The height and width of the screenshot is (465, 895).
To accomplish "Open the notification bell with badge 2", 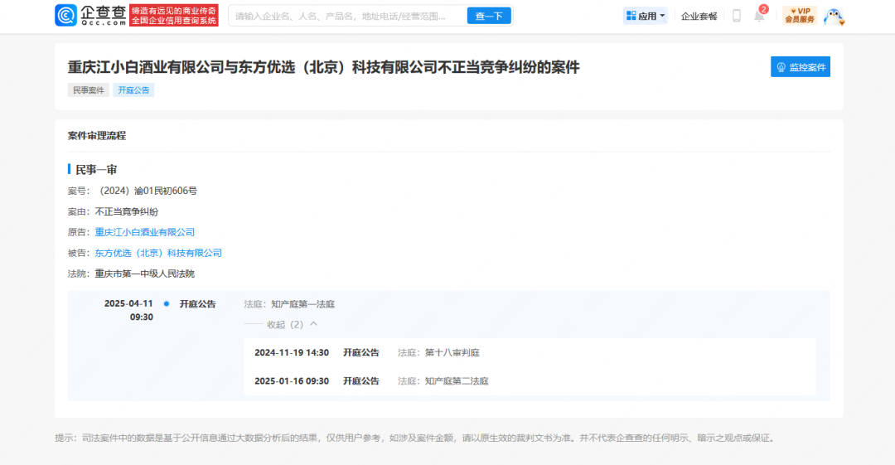I will (760, 14).
